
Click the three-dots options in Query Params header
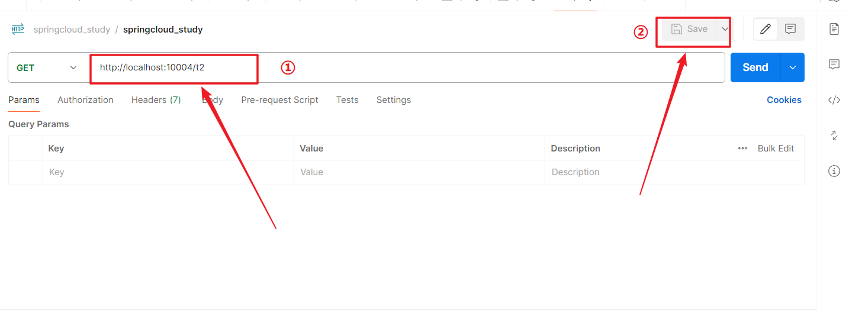(x=742, y=149)
